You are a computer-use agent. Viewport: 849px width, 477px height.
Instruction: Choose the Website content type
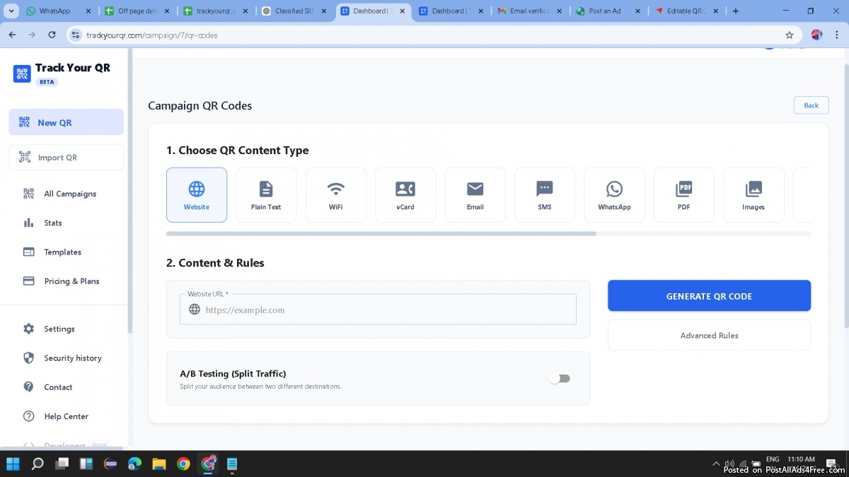click(197, 195)
